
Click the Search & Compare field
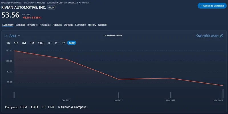(x=72, y=107)
